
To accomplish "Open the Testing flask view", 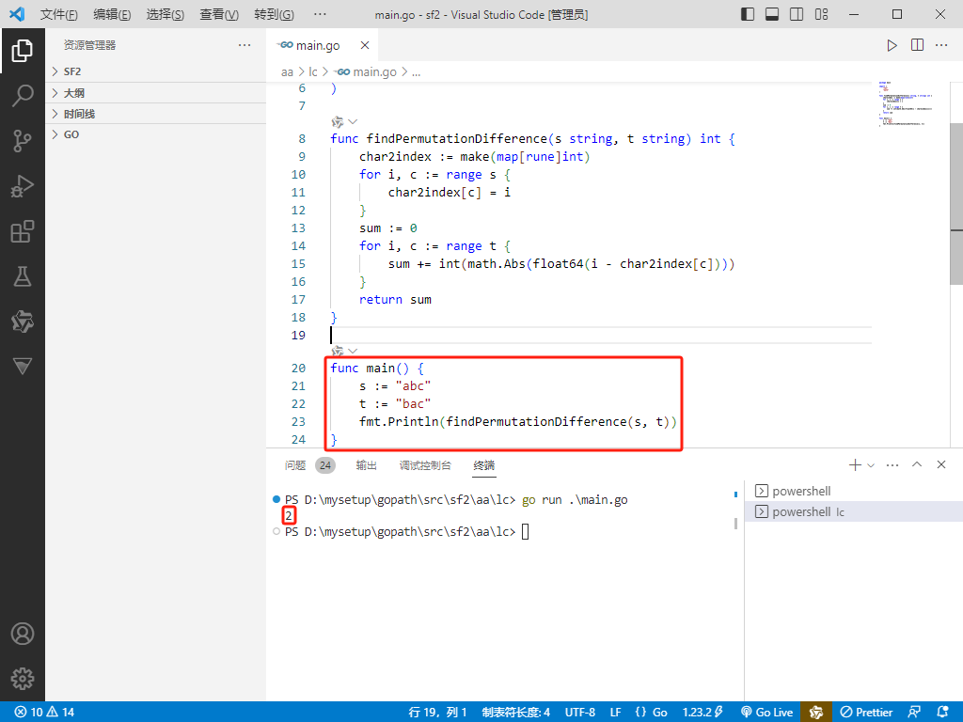I will [23, 276].
